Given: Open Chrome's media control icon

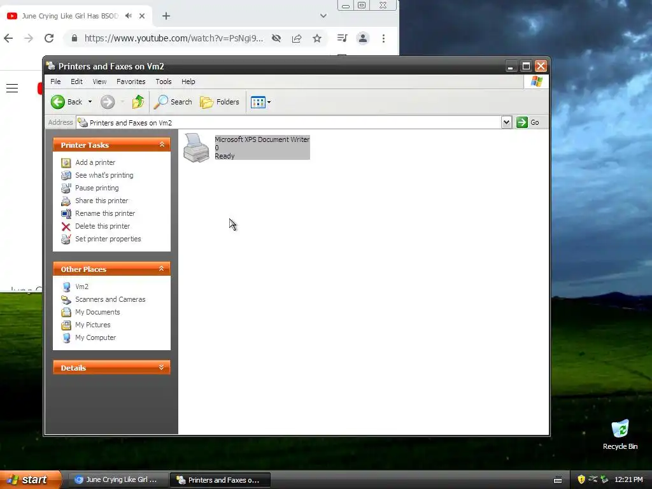Looking at the screenshot, I should pos(342,38).
